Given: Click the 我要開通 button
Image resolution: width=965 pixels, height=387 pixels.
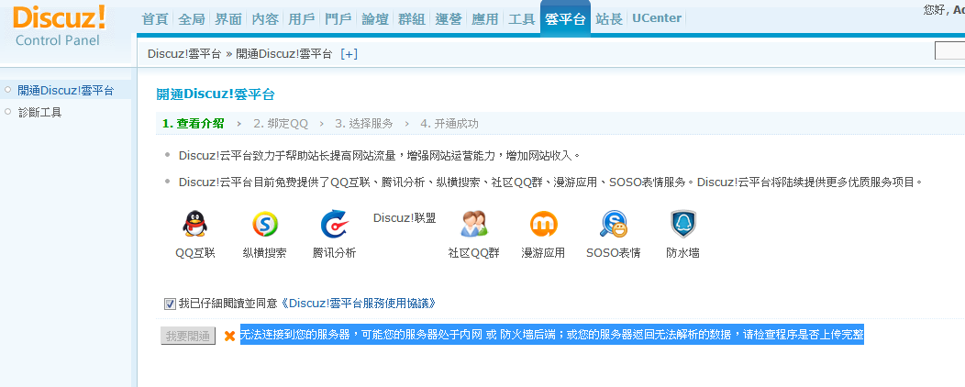Looking at the screenshot, I should [188, 336].
